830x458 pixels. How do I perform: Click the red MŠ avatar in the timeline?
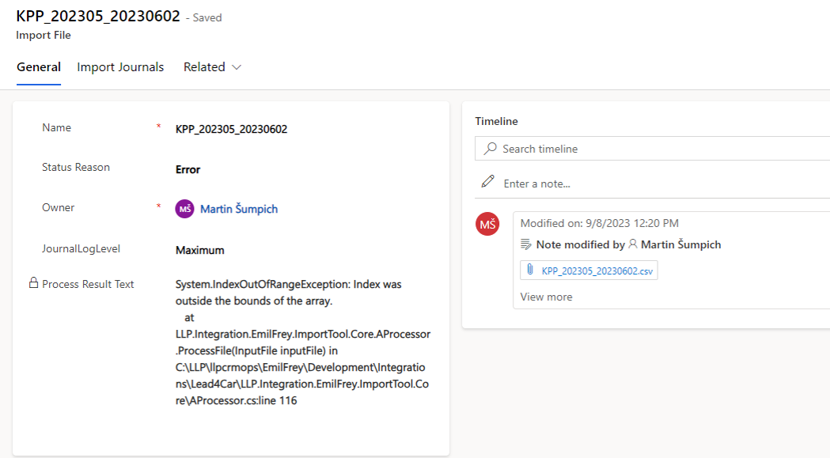click(x=487, y=225)
